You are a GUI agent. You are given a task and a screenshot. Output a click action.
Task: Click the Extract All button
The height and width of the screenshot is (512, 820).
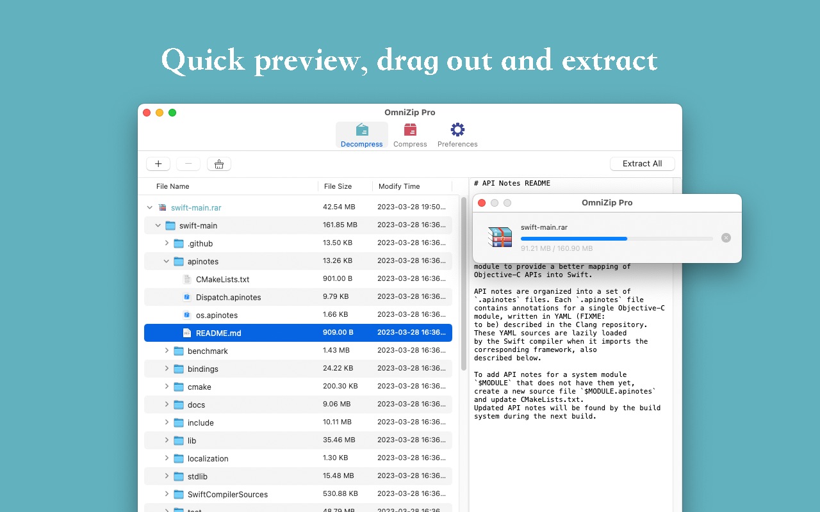(x=642, y=164)
